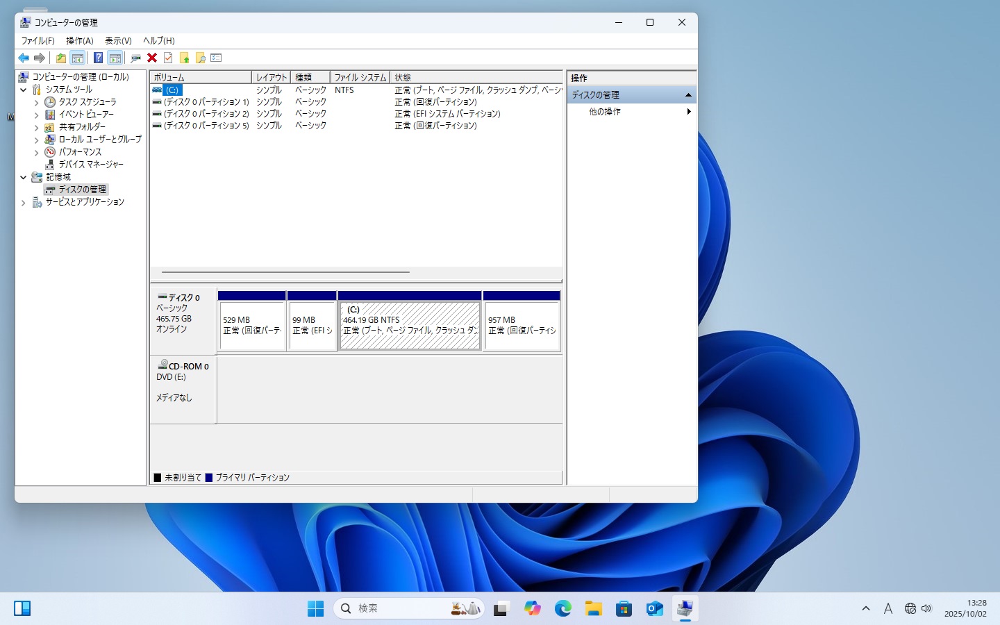Click the folder with magnifier icon
Screen dimensions: 1000x625
pyautogui.click(x=201, y=58)
